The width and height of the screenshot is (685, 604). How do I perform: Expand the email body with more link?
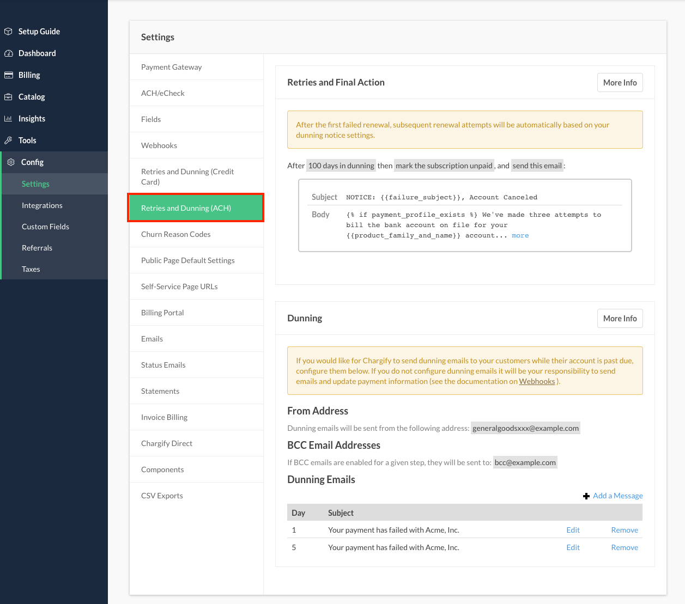(520, 235)
